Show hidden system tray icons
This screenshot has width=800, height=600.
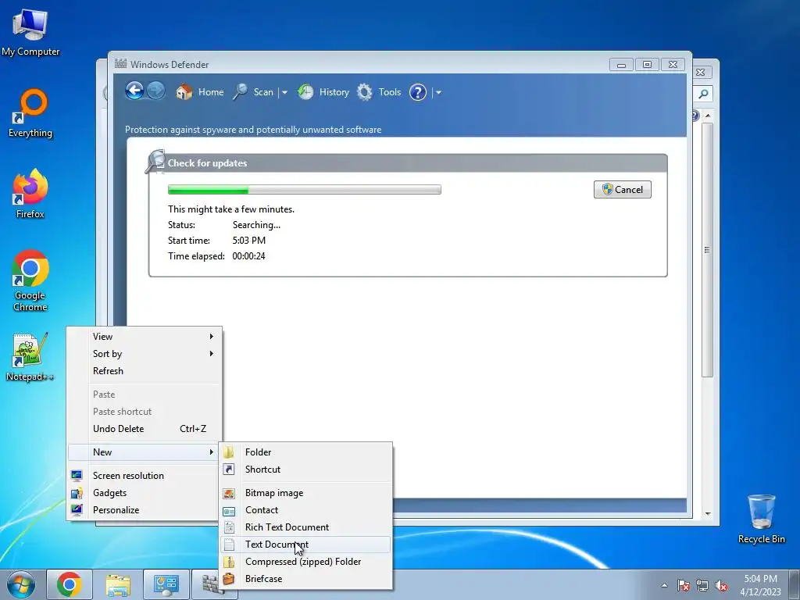[x=664, y=585]
